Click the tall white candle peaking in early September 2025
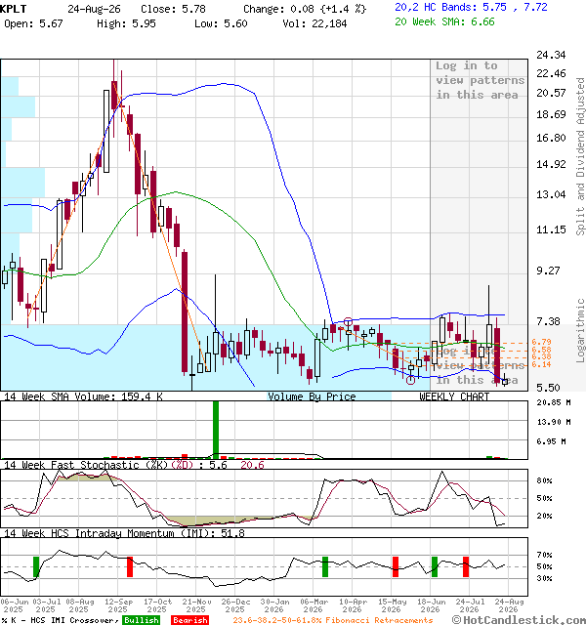 pos(106,131)
